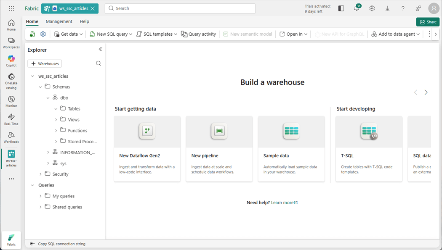Click the Learn more link
Screen dimensions: 442x250
pos(284,203)
